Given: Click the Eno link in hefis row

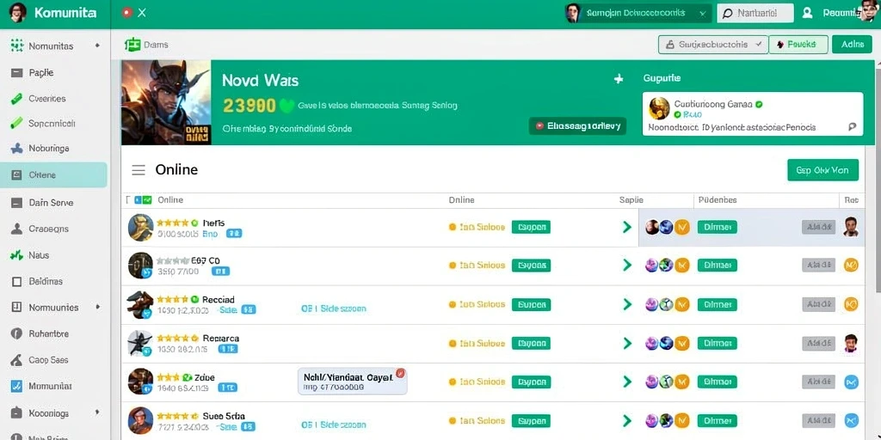Looking at the screenshot, I should coord(210,233).
